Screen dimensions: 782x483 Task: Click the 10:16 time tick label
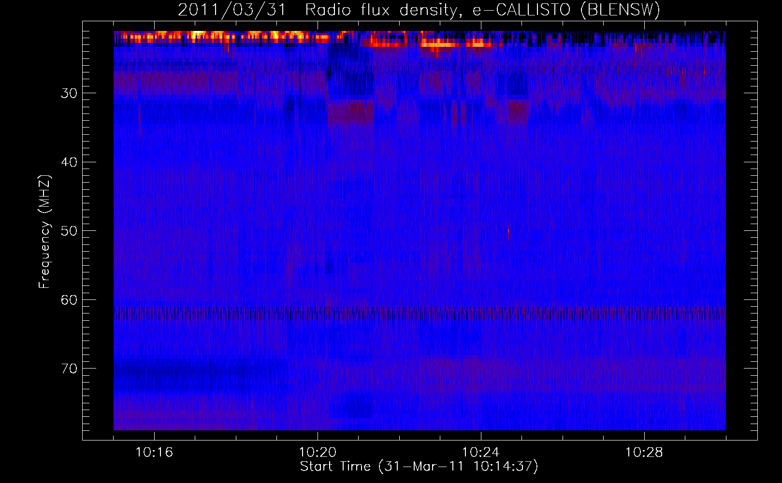pos(154,453)
